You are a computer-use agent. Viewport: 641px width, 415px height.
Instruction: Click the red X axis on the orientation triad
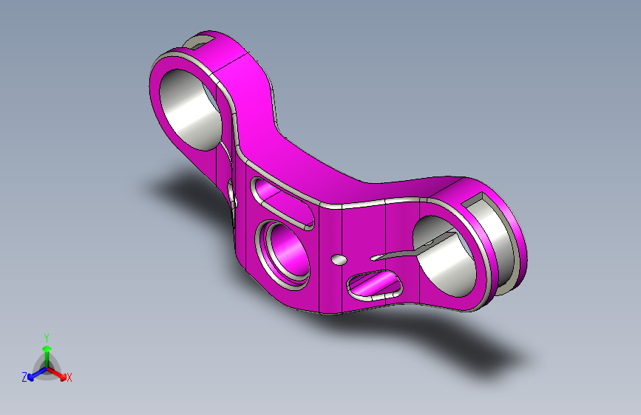pos(58,374)
